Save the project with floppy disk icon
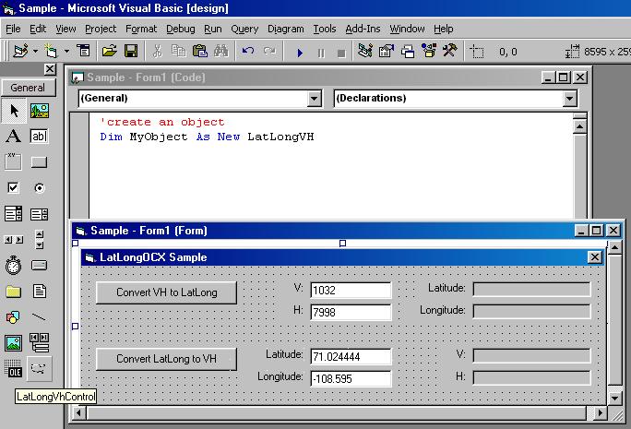This screenshot has height=429, width=631. (x=131, y=51)
